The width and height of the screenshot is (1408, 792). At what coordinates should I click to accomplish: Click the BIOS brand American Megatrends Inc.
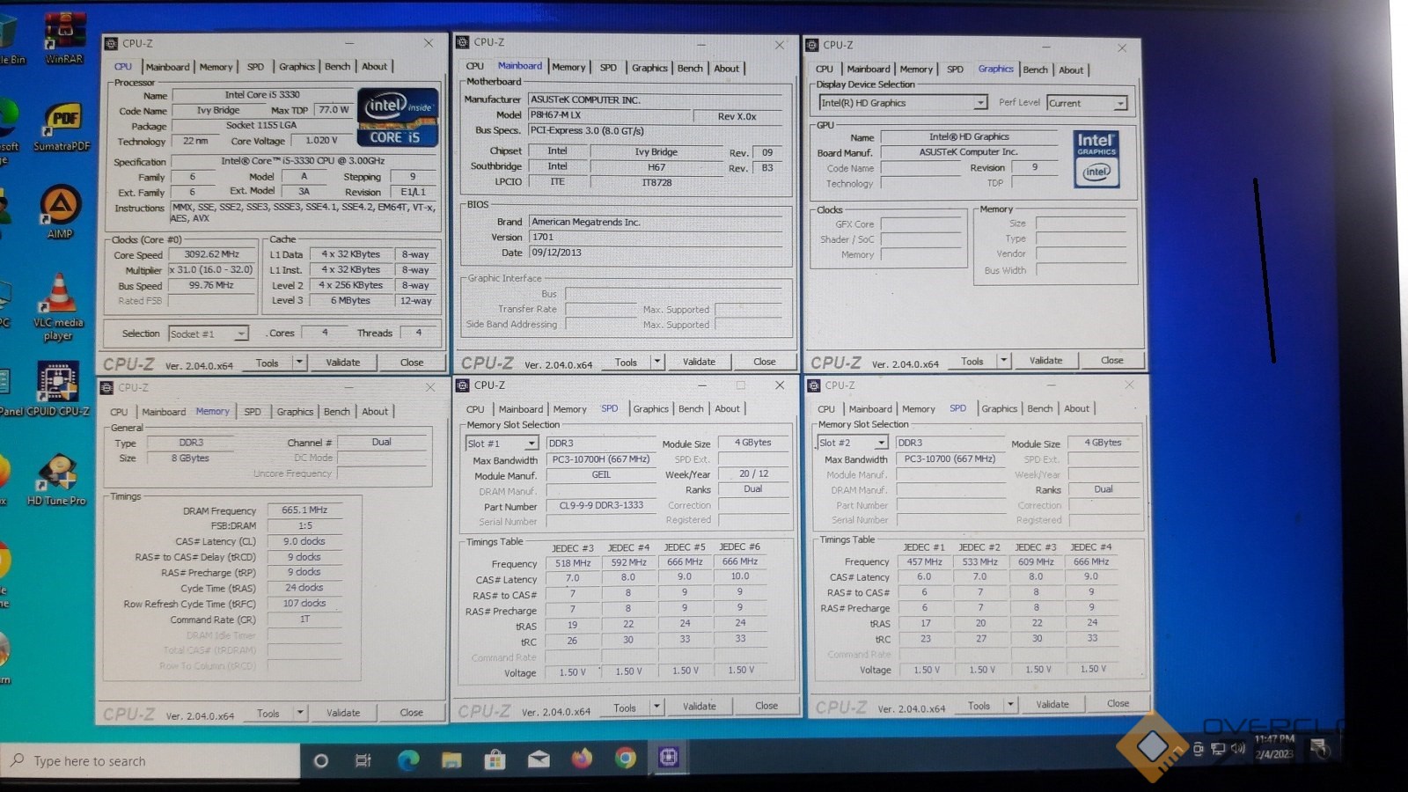(656, 222)
